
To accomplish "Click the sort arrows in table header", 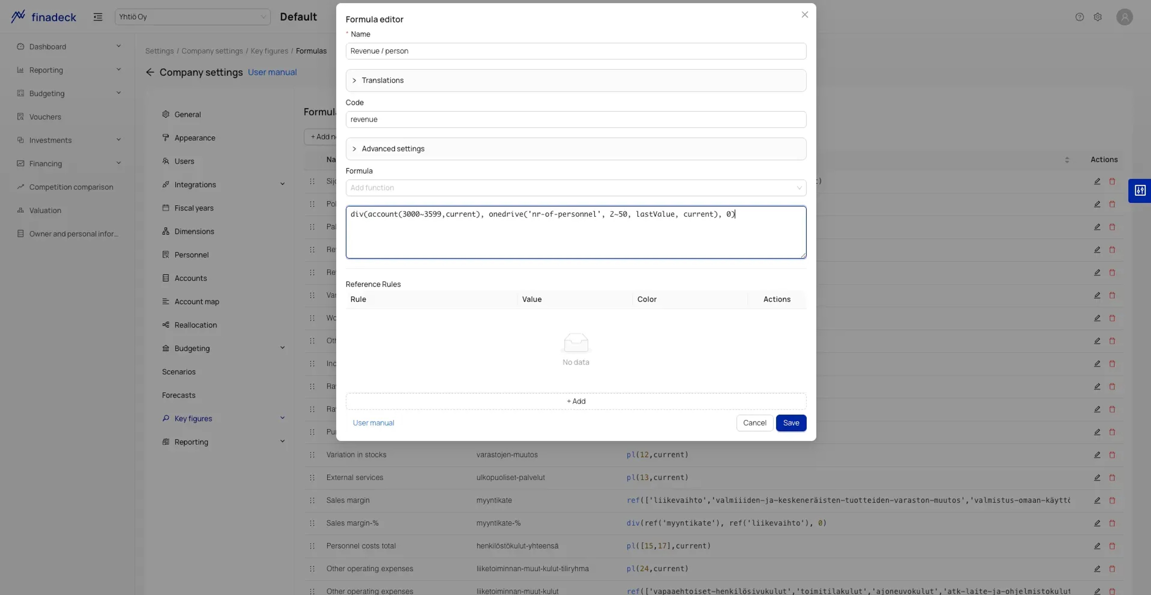I will (1067, 160).
